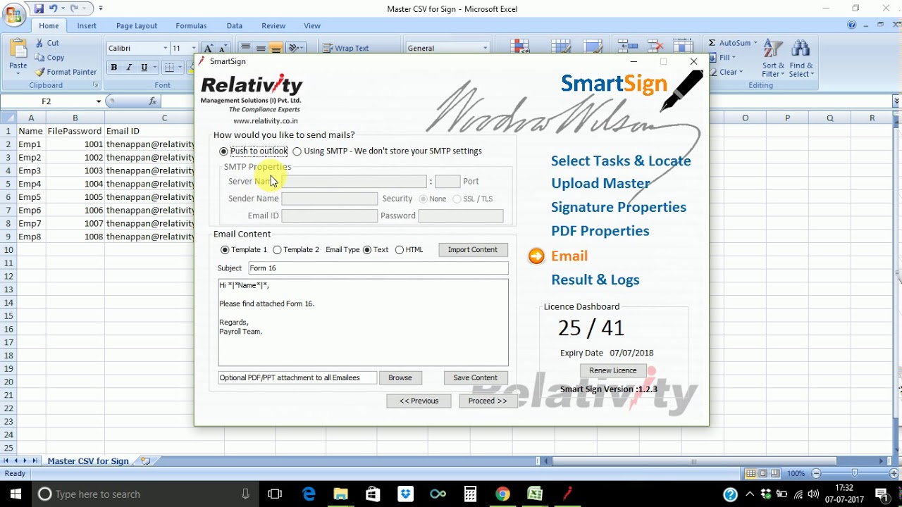Image resolution: width=902 pixels, height=507 pixels.
Task: Select Security None radio button
Action: pyautogui.click(x=423, y=199)
